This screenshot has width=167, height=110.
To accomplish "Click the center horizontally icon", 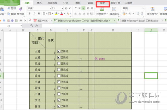I will [x=79, y=13].
